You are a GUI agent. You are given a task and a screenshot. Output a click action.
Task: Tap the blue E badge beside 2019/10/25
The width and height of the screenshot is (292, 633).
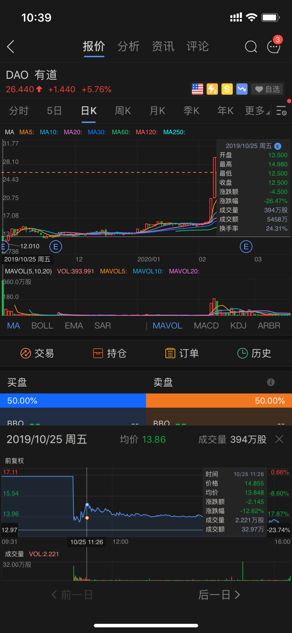point(278,146)
